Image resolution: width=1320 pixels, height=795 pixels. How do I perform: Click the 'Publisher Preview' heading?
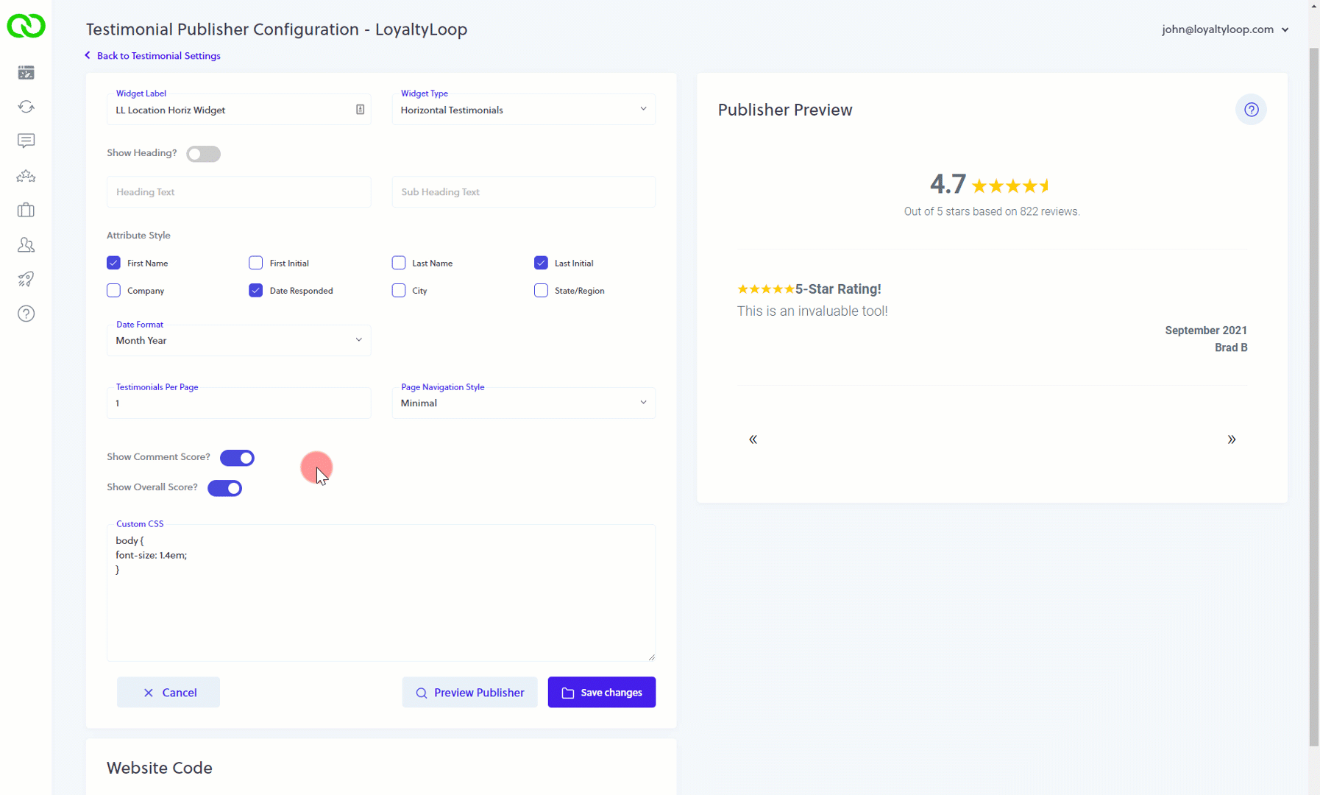[x=785, y=110]
